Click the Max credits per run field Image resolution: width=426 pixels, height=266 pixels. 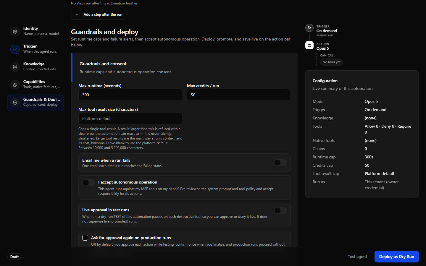tap(239, 95)
